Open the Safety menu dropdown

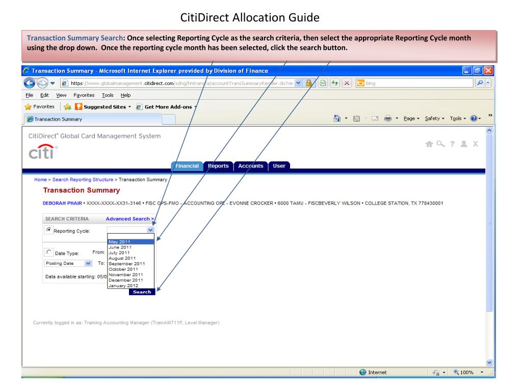(x=434, y=118)
